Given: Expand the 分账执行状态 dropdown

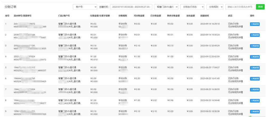Looking at the screenshot, I should 192,7.
